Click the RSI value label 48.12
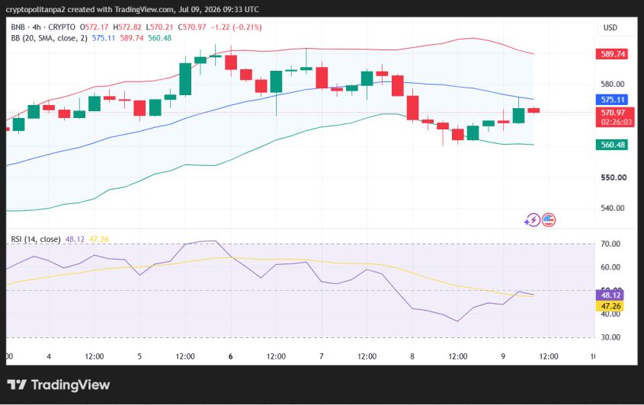Screen dimensions: 644x405 click(610, 295)
